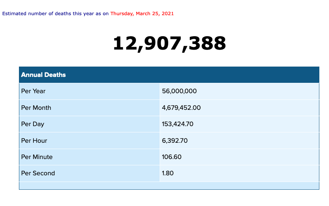Click the word 'Estimated' in the top line
The height and width of the screenshot is (206, 329).
click(14, 14)
